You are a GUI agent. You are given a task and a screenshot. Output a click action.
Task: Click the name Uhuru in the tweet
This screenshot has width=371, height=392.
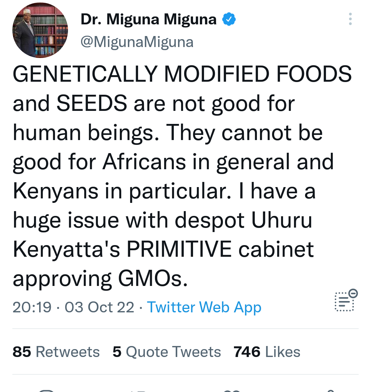(x=282, y=220)
